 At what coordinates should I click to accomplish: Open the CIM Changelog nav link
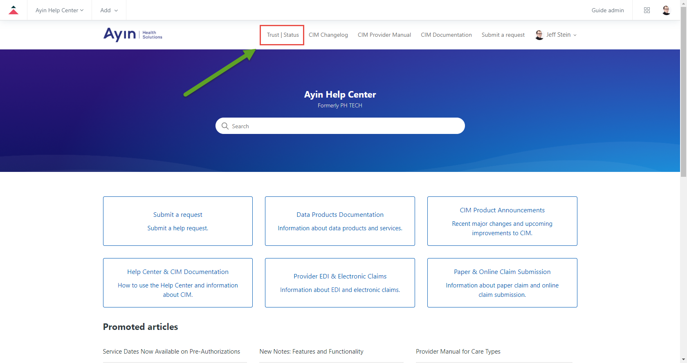pos(328,35)
